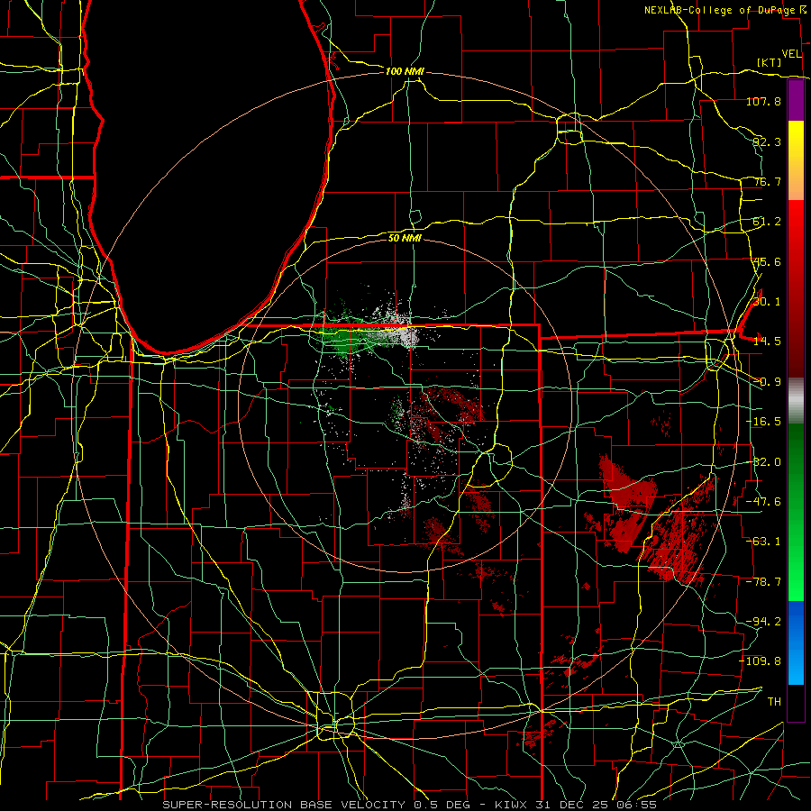The height and width of the screenshot is (811, 811).
Task: Pick the green segment of velocity scale
Action: tap(796, 512)
